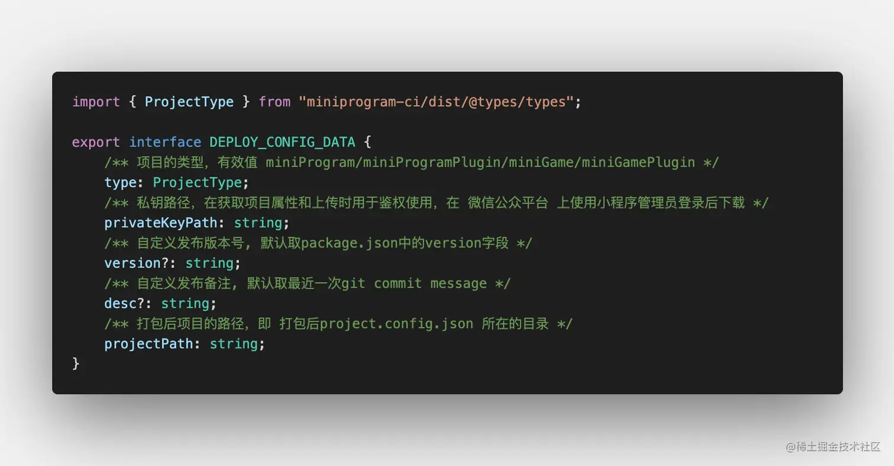Select the ProjectType identifier in import statement
The image size is (894, 466).
point(189,102)
